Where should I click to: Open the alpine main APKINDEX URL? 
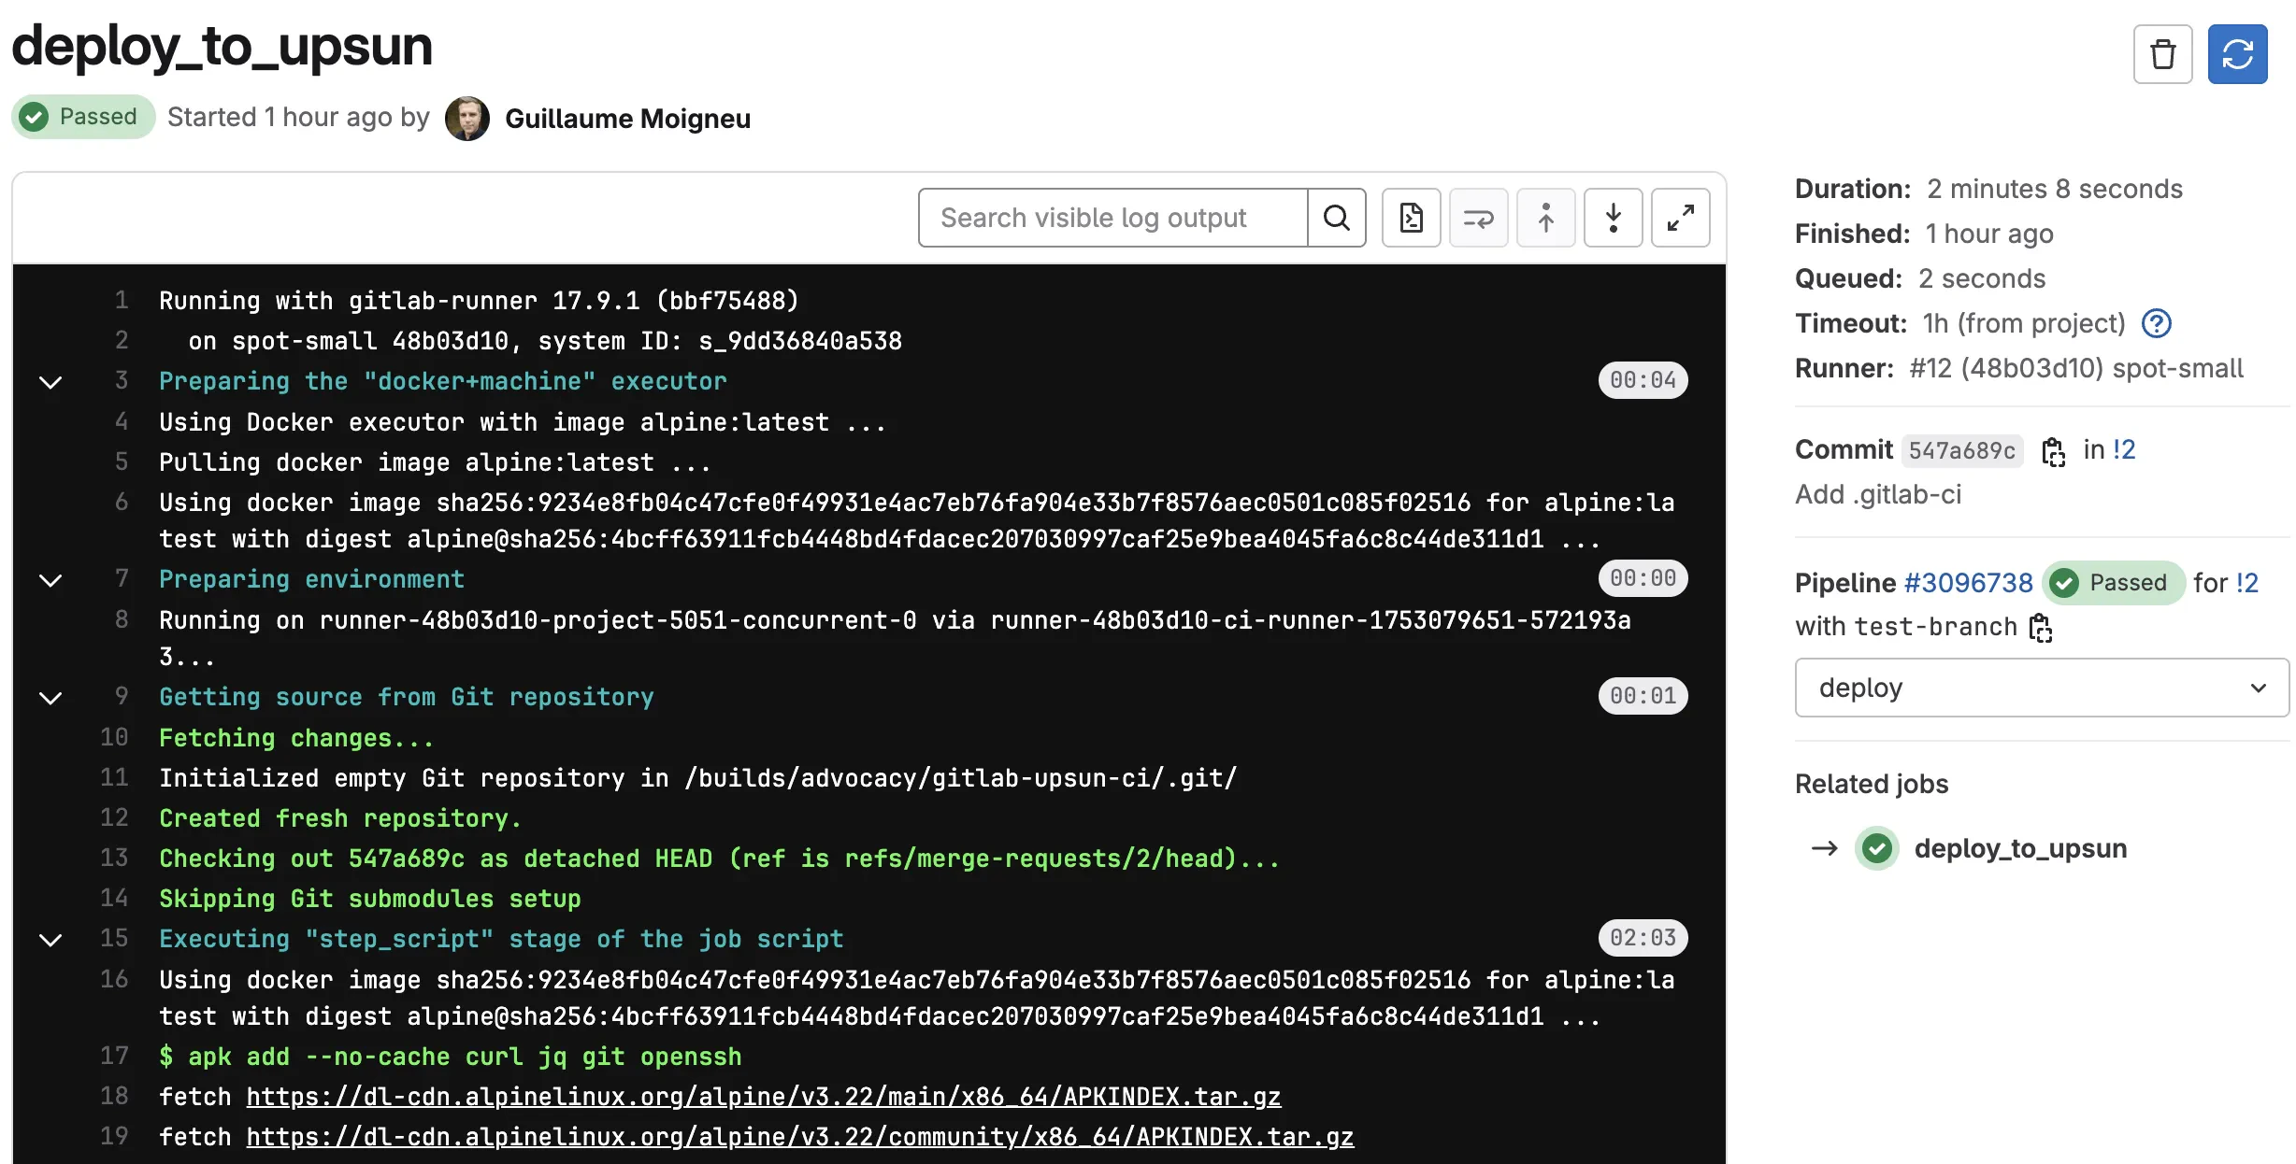pyautogui.click(x=763, y=1097)
